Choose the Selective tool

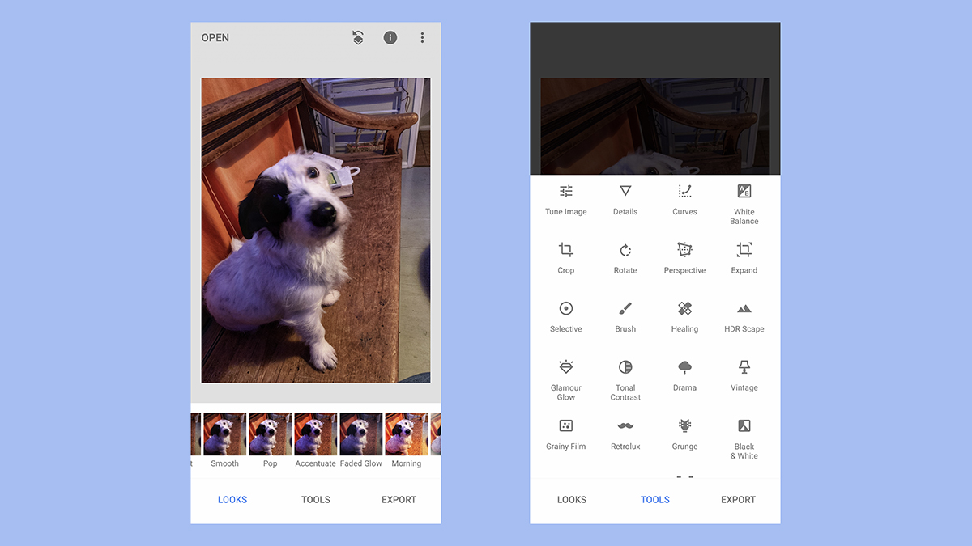coord(565,317)
